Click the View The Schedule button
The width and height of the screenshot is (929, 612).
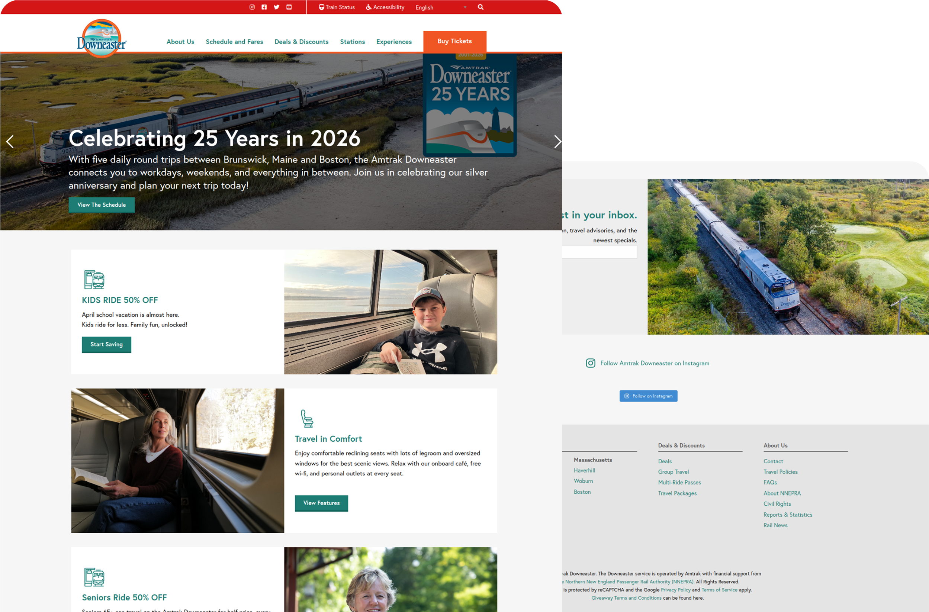[x=102, y=205]
